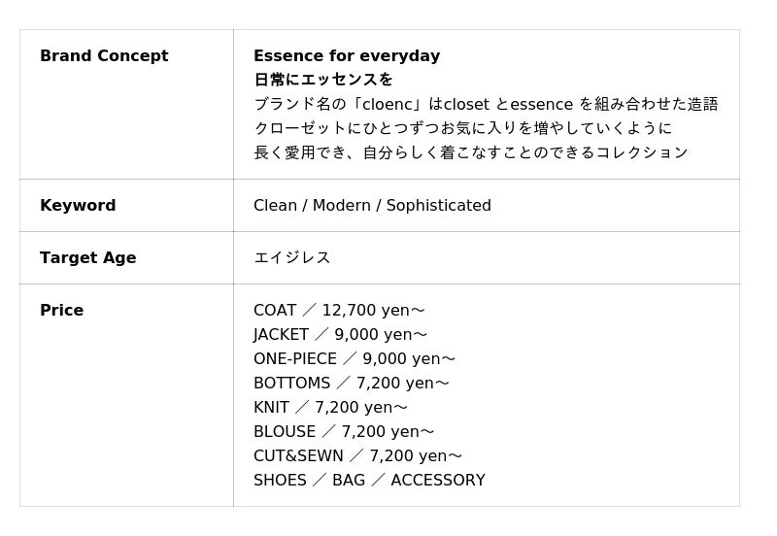Click the CUT&SEWN 7,200 yen line

[357, 456]
